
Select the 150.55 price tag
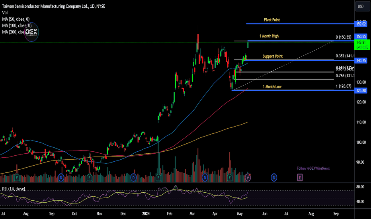click(361, 37)
